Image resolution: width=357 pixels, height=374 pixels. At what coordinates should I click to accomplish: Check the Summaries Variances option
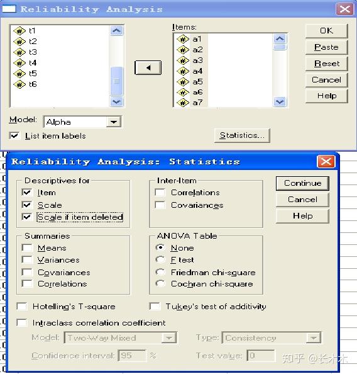point(26,259)
